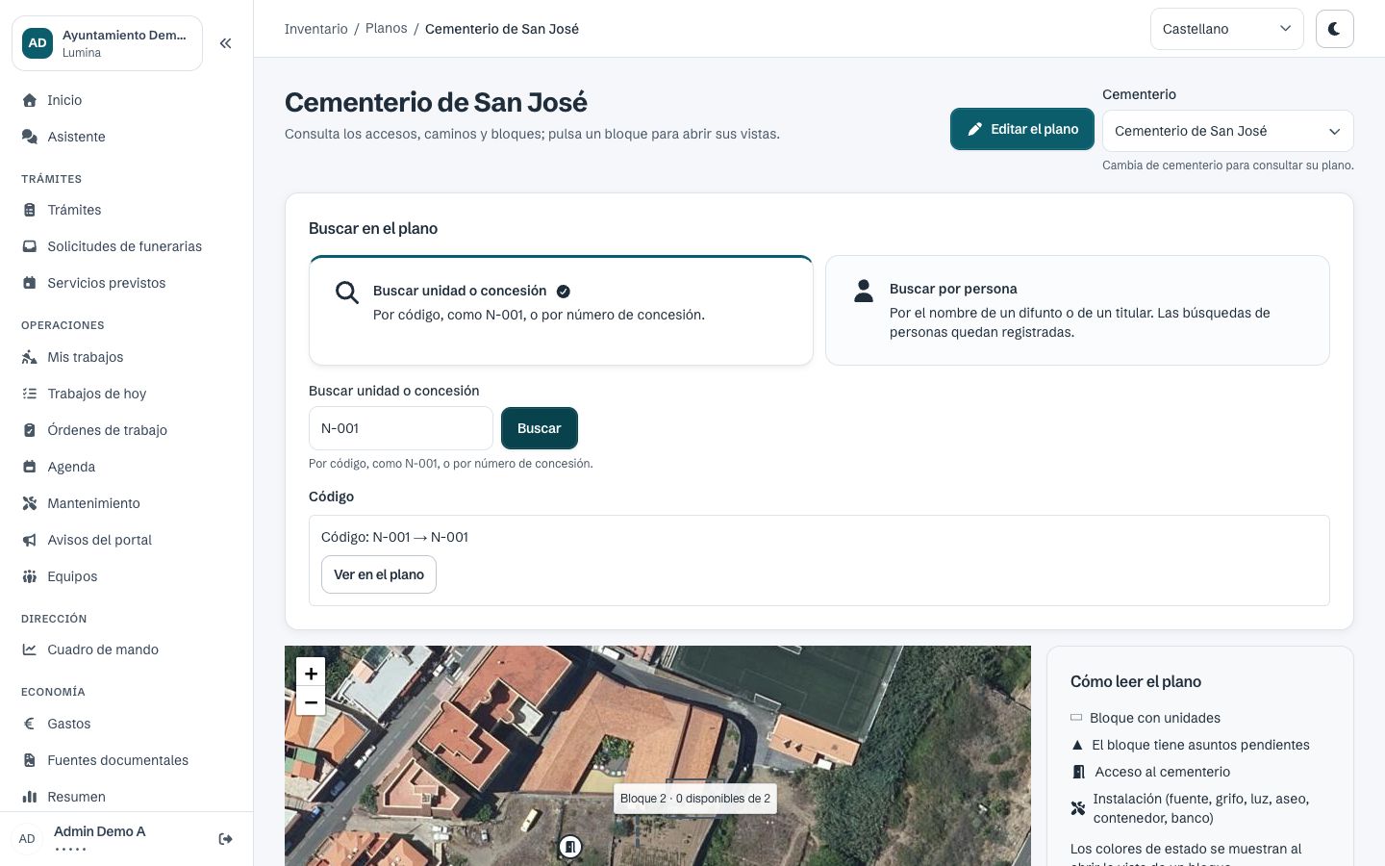The width and height of the screenshot is (1385, 866).
Task: Click the "Cómo leer el plano" legend heading
Action: coord(1136,681)
